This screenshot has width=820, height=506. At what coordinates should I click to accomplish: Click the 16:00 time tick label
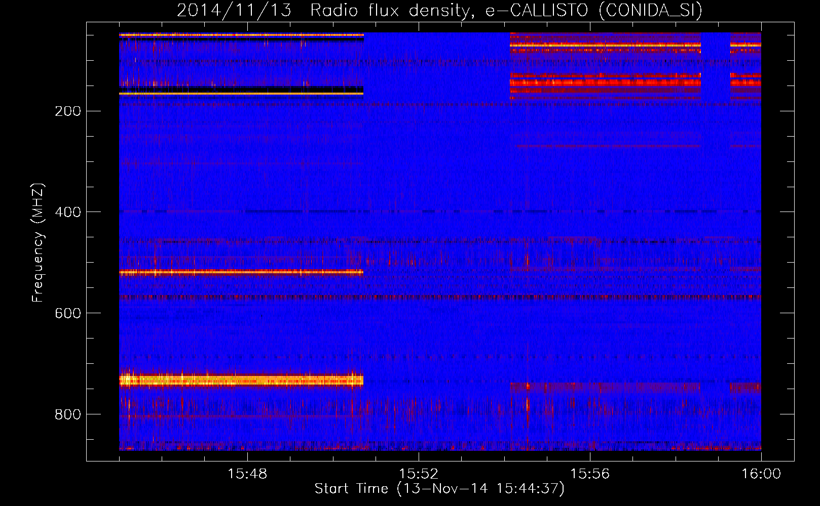[761, 474]
